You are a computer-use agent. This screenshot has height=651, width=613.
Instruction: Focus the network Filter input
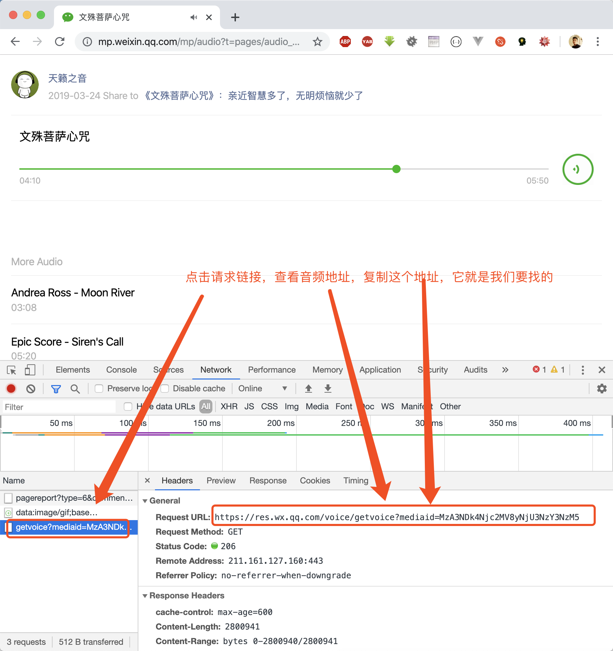59,407
